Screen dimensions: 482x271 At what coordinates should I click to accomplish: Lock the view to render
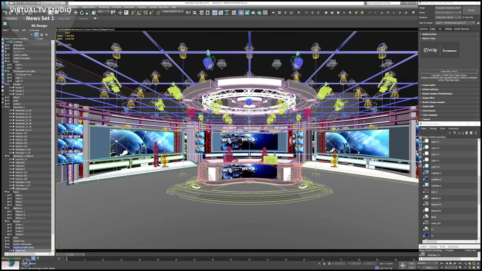[478, 23]
